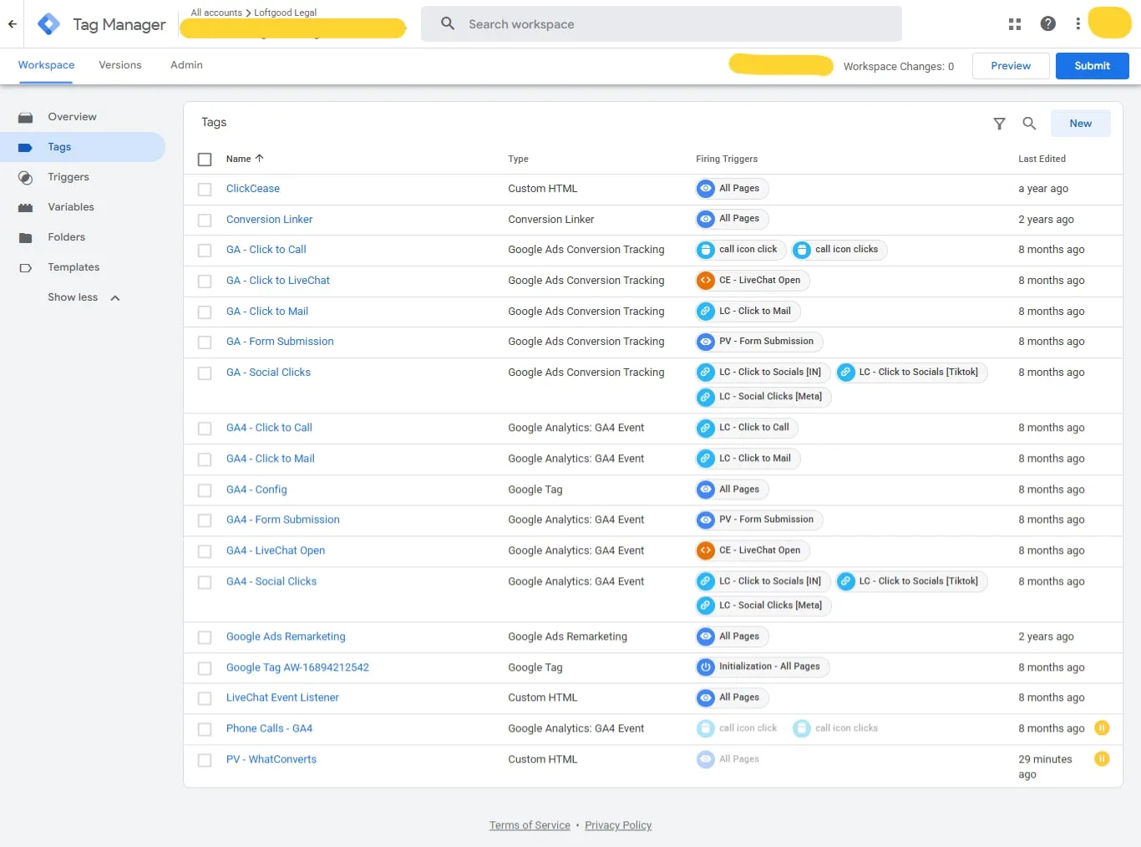The image size is (1141, 847).
Task: Open the Versions tab
Action: point(120,65)
